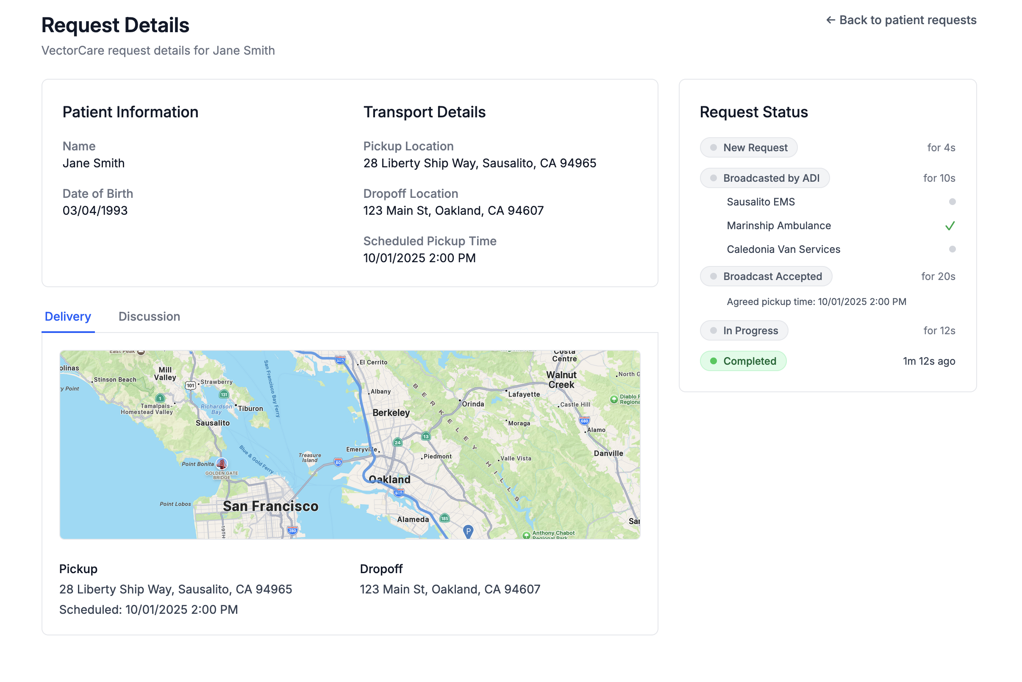Image resolution: width=1022 pixels, height=682 pixels.
Task: Click the Interstate 680 shield near Alamo
Action: 584,421
